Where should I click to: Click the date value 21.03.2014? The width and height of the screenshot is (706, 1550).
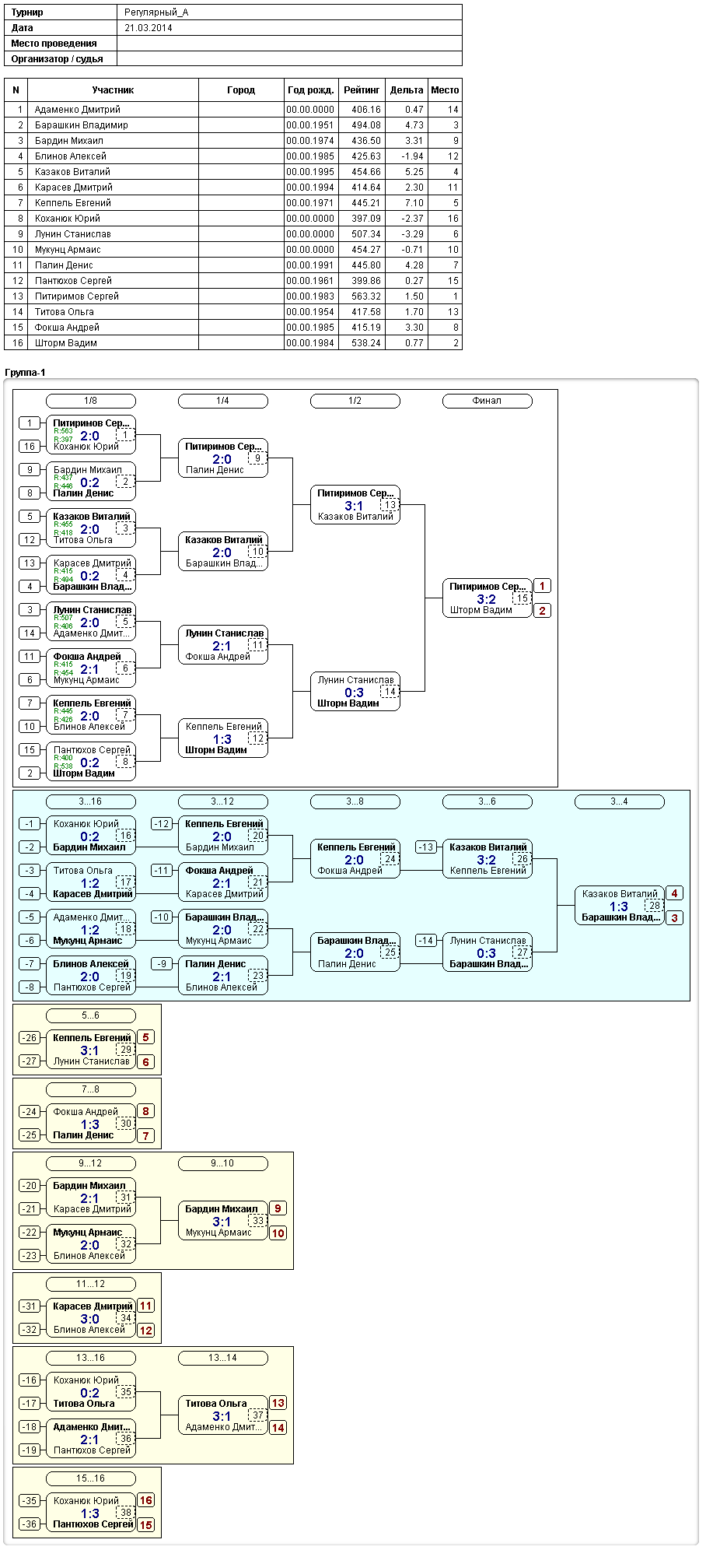point(149,28)
